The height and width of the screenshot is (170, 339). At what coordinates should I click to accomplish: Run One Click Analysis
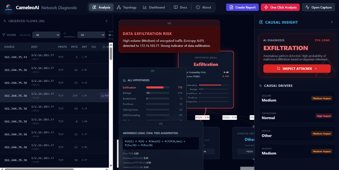point(280,7)
